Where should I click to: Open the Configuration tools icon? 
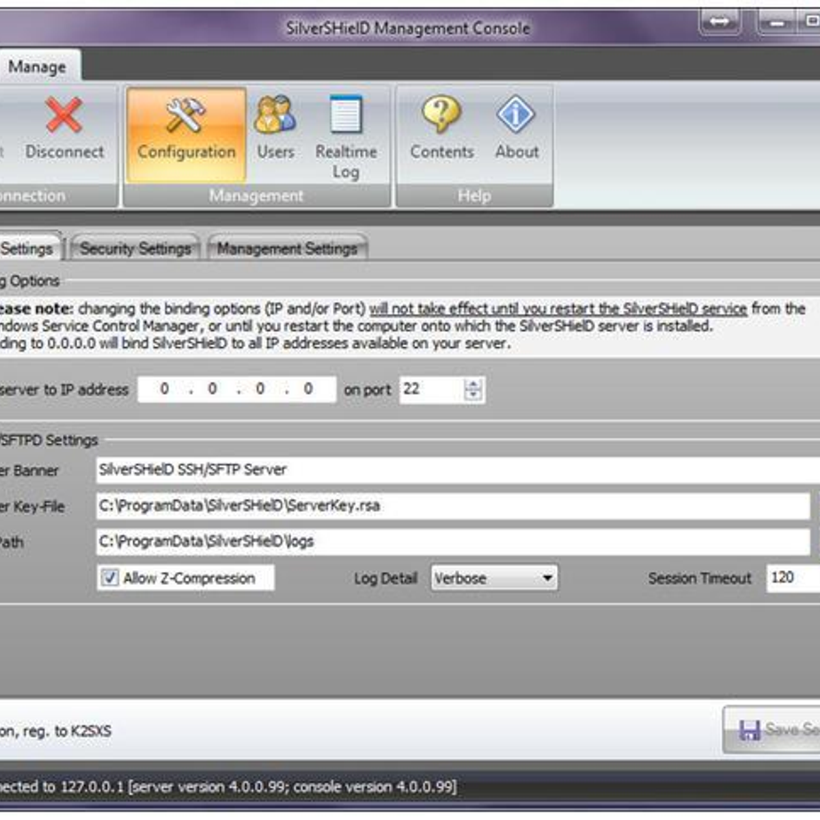click(186, 115)
